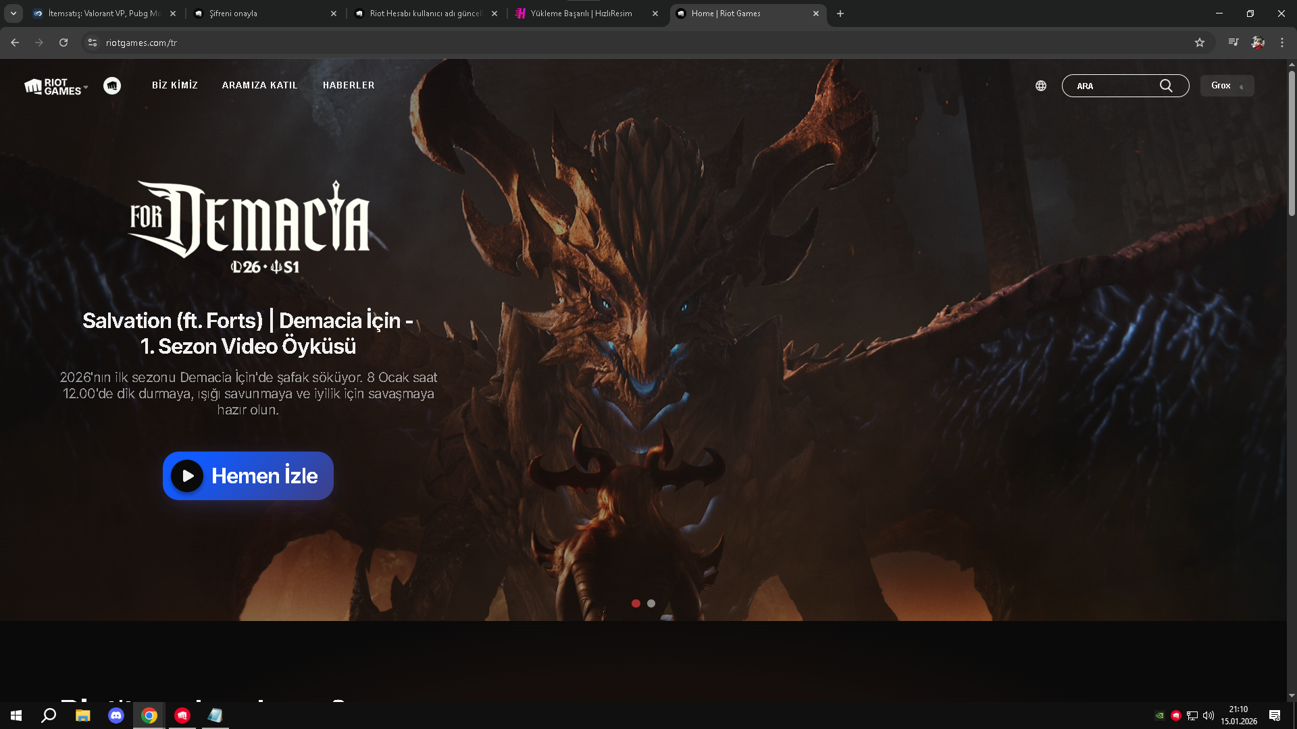Click the search magnifier icon

(1166, 86)
